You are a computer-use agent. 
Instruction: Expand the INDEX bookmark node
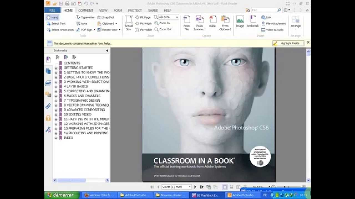[56, 138]
